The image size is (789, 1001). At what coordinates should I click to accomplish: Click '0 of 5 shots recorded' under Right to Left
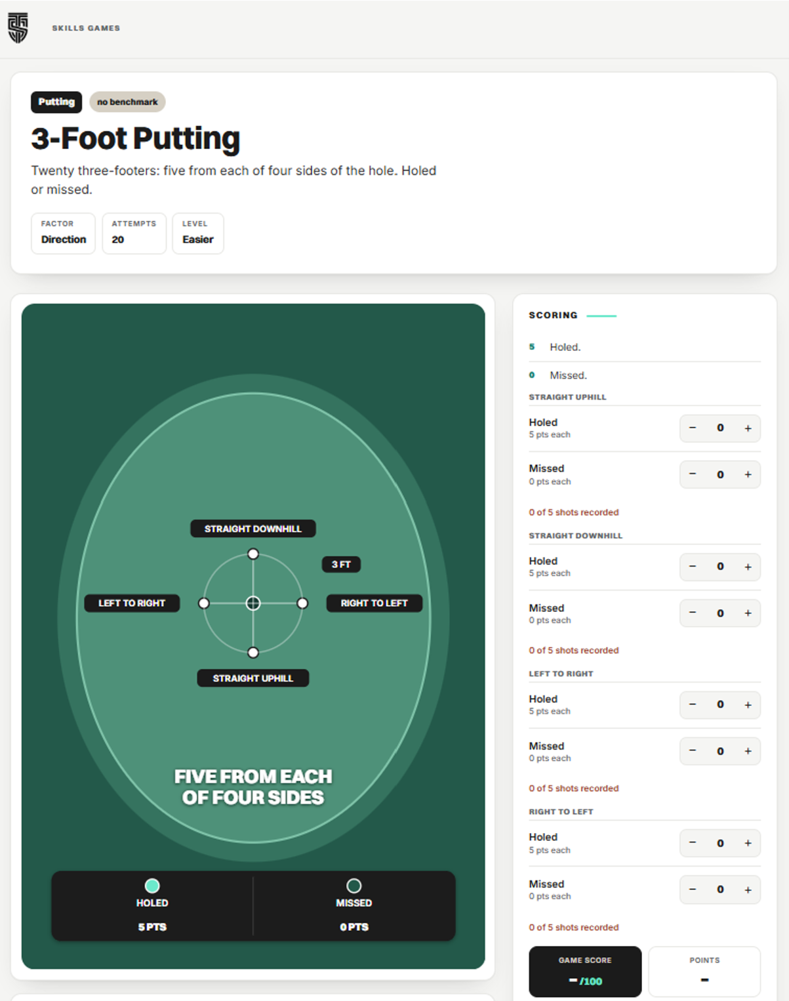pos(574,928)
